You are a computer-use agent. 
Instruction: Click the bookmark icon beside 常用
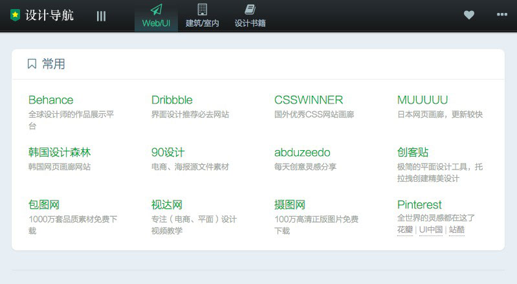click(x=32, y=64)
